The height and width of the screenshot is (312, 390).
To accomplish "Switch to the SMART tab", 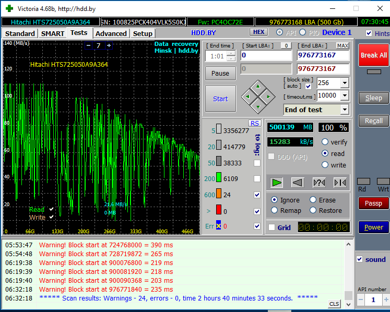I will pyautogui.click(x=53, y=33).
